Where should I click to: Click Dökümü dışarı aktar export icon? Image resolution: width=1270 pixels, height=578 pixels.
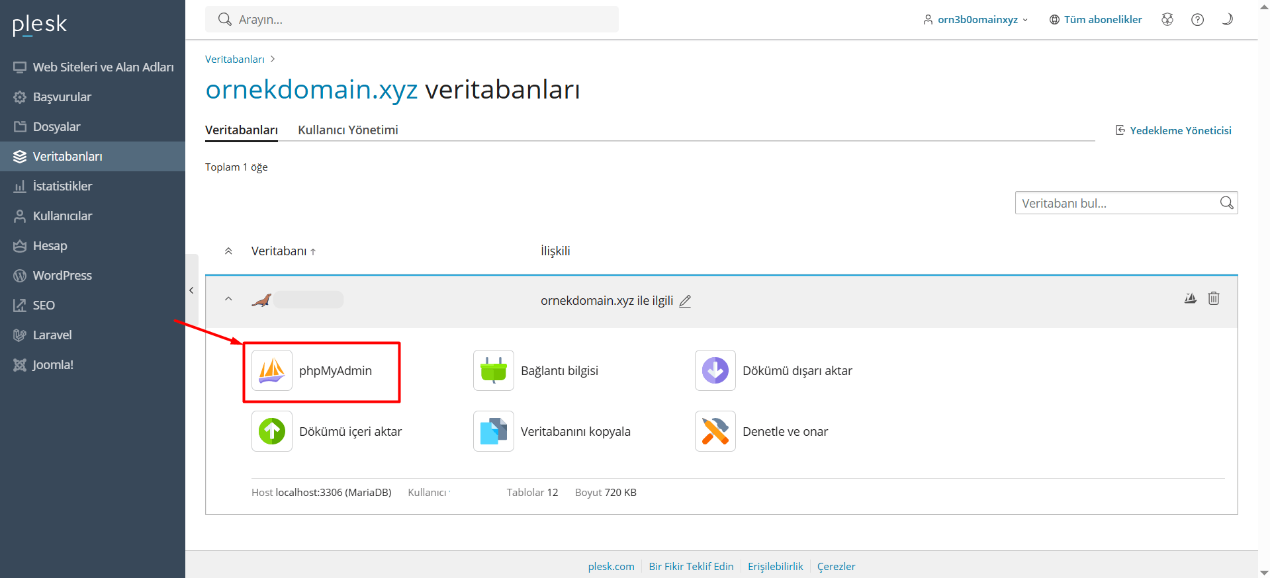(715, 370)
